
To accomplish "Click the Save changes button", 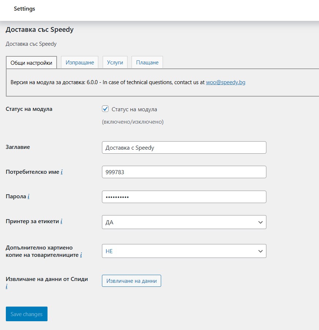I will click(27, 314).
